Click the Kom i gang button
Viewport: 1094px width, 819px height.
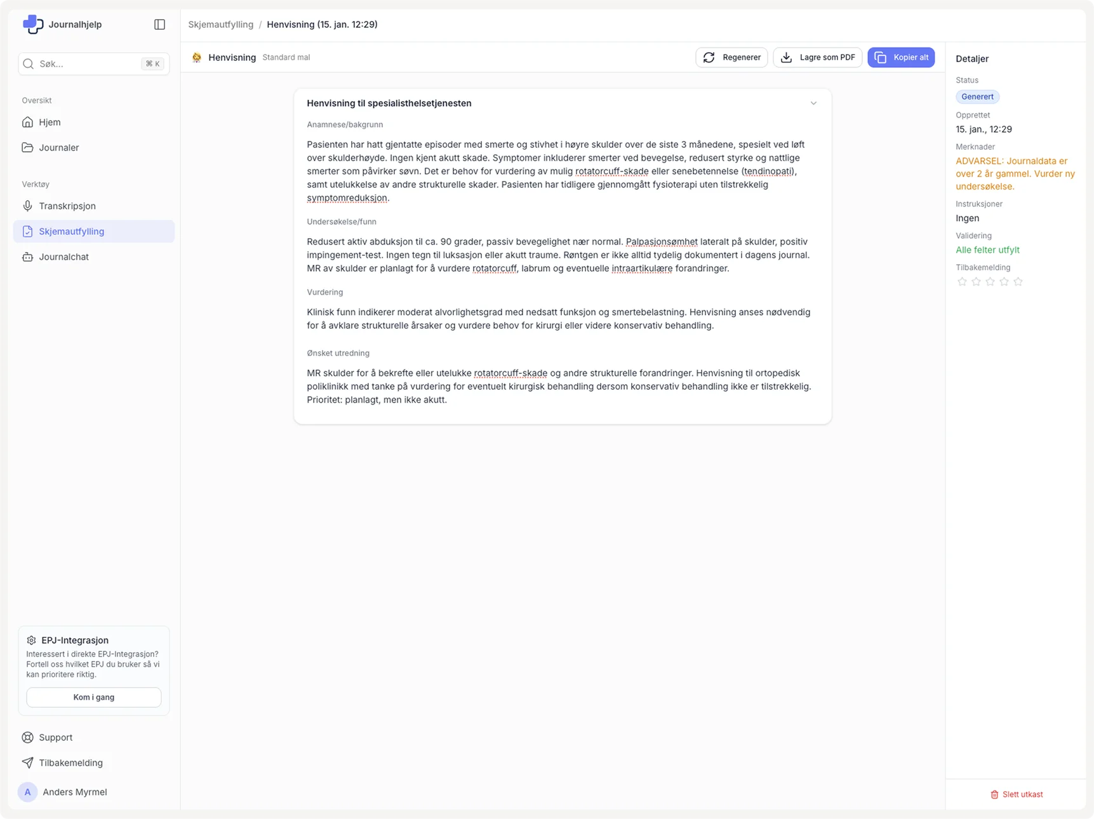coord(94,697)
